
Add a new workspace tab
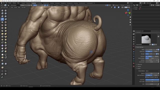point(94,3)
